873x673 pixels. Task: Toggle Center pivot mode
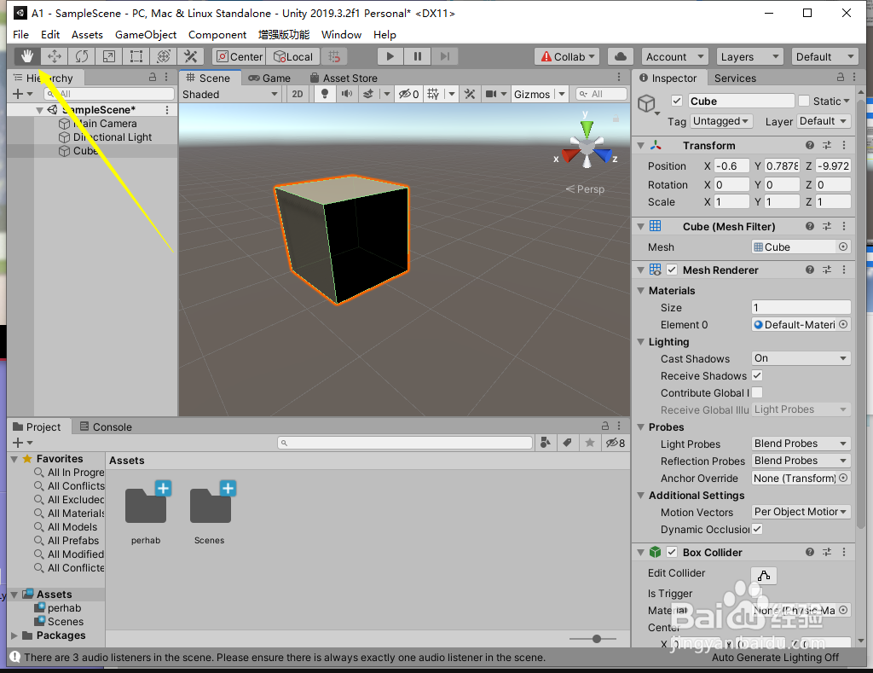(239, 56)
